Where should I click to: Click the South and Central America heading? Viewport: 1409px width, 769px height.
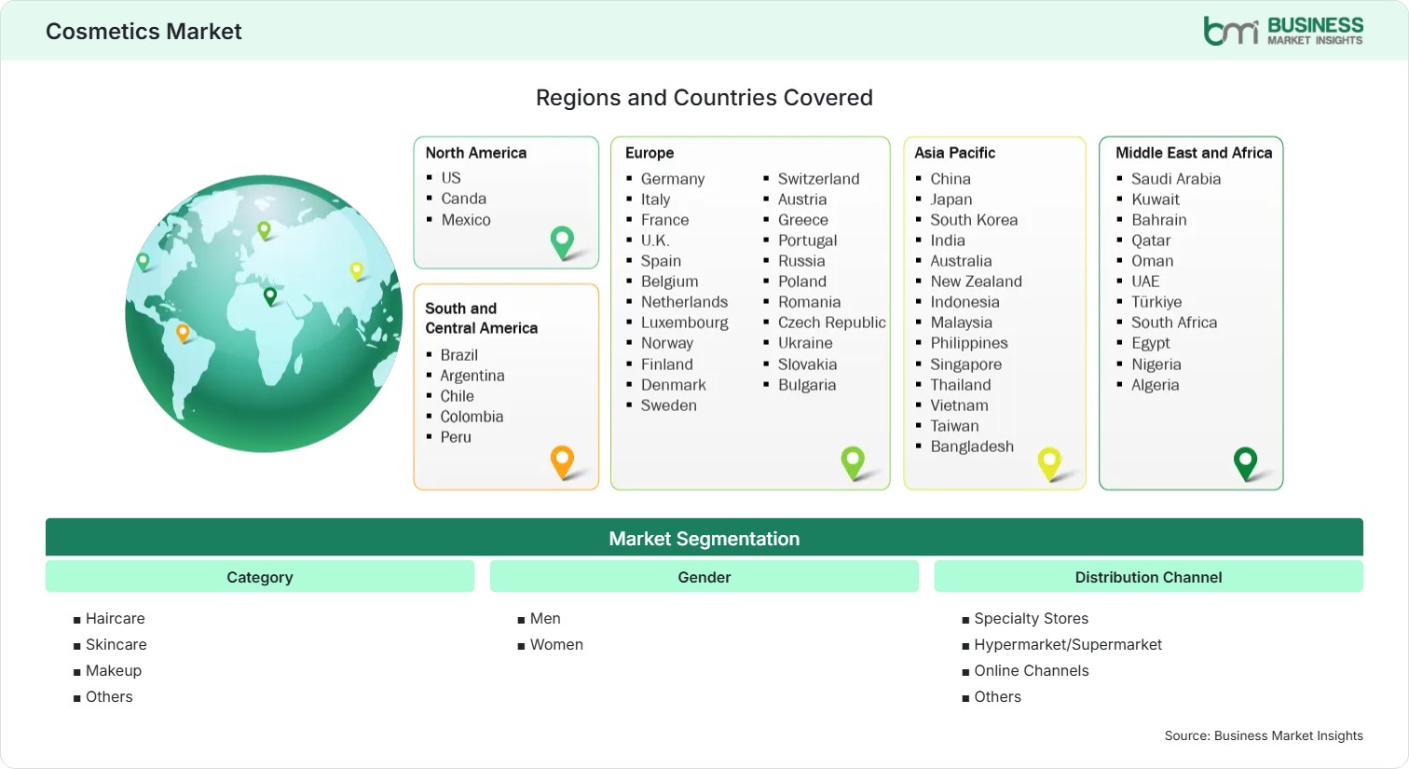[x=482, y=318]
